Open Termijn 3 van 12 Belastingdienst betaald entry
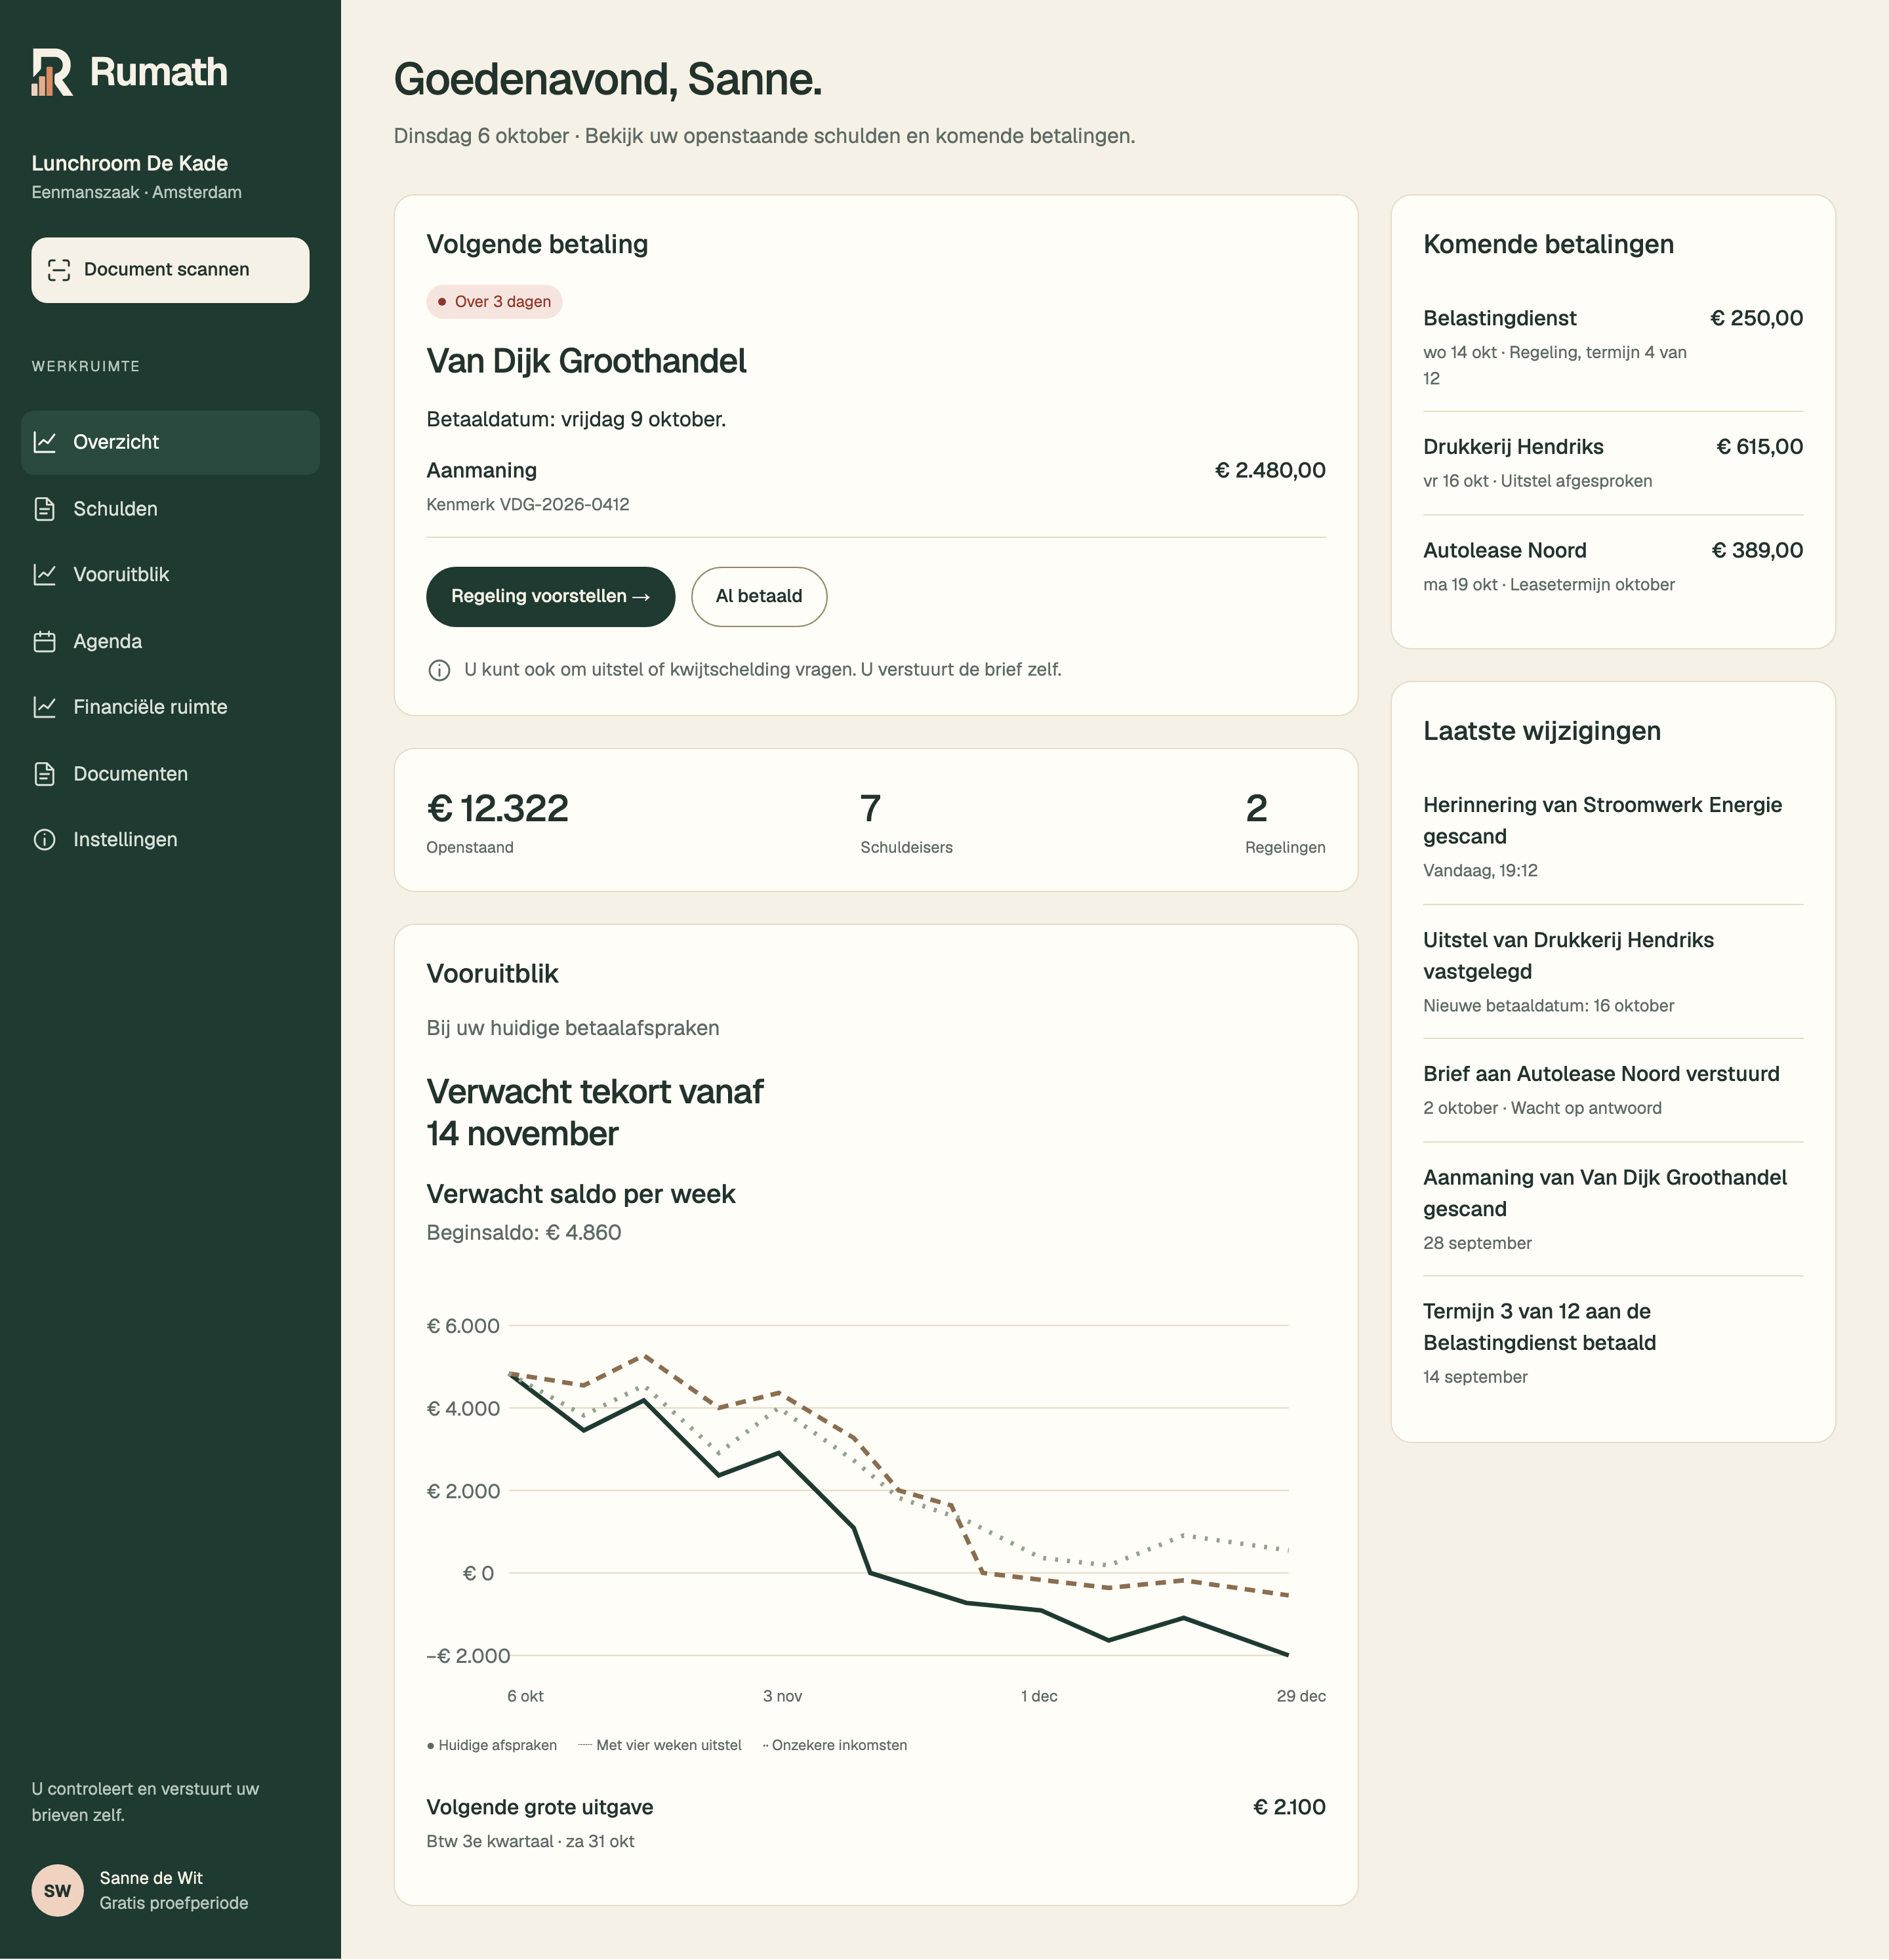The image size is (1889, 1960). pos(1613,1343)
